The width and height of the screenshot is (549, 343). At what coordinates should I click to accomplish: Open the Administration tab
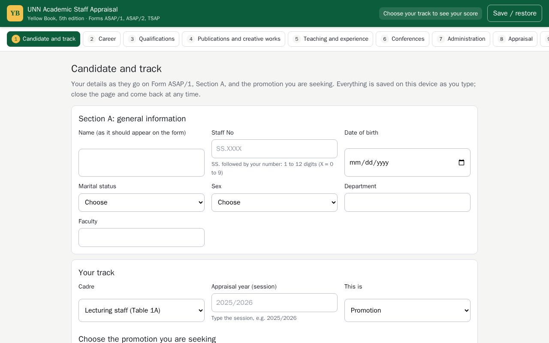461,39
